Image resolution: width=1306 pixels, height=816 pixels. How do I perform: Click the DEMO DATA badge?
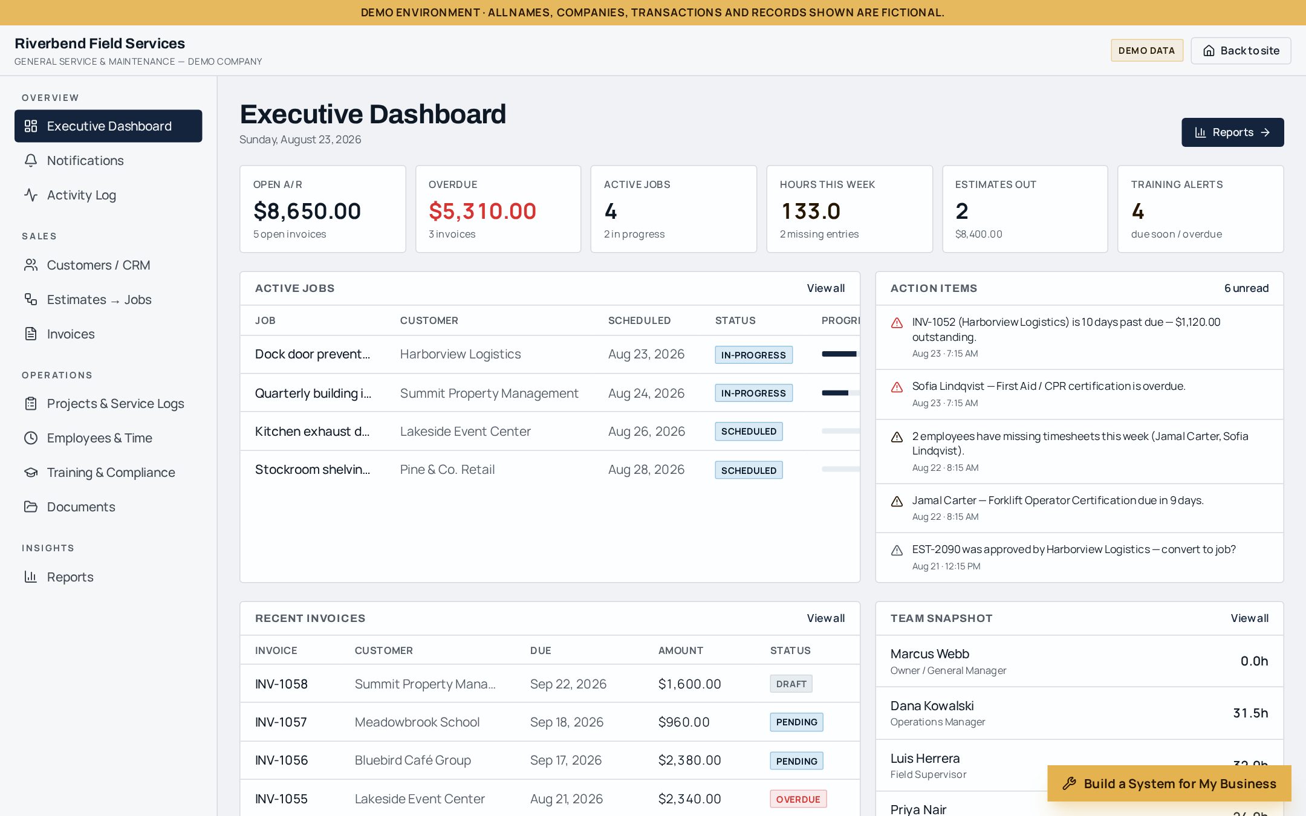click(x=1146, y=51)
